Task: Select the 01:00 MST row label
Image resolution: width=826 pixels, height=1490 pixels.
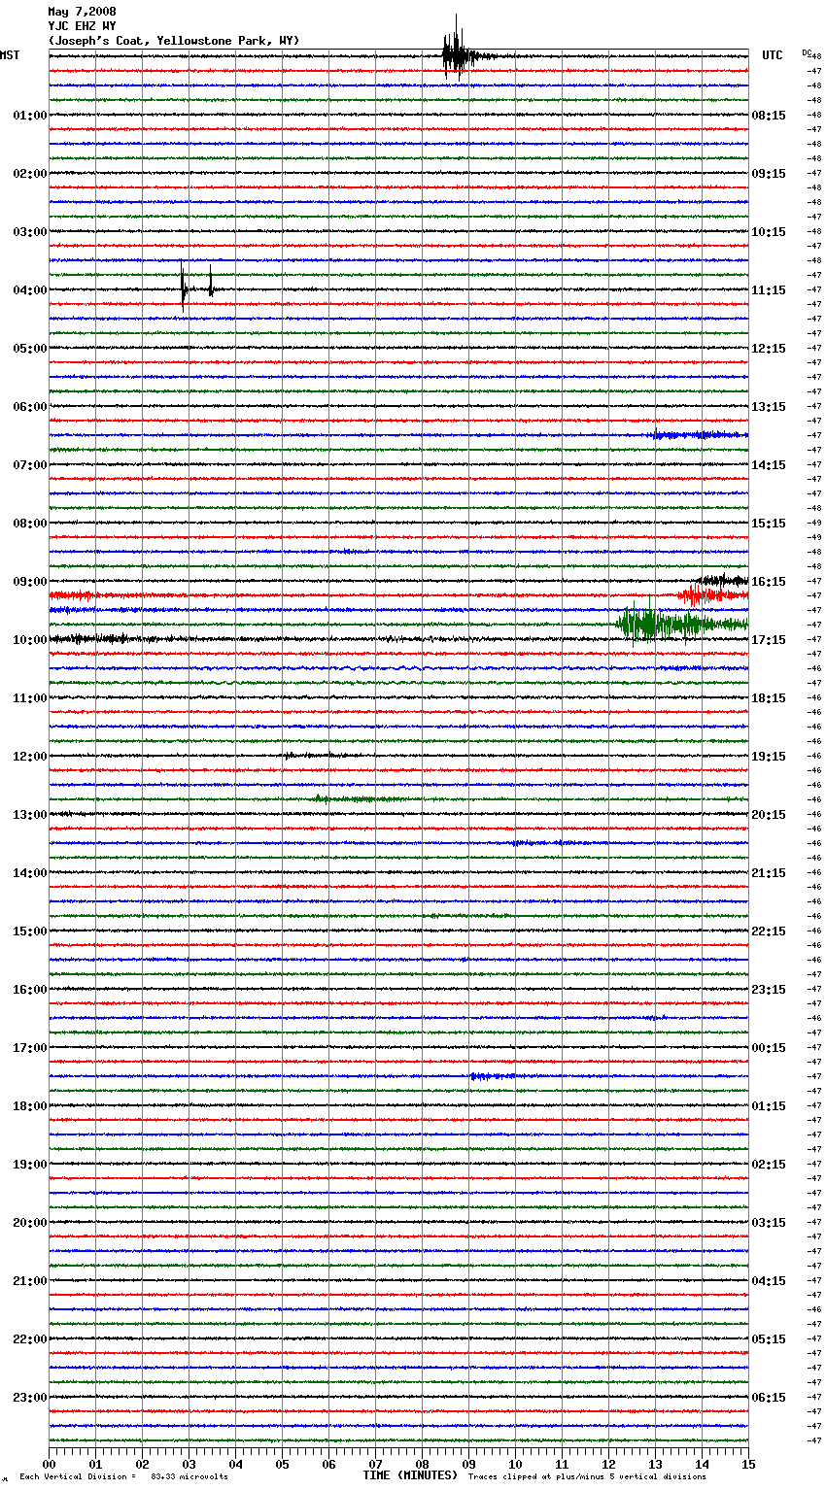Action: point(29,116)
